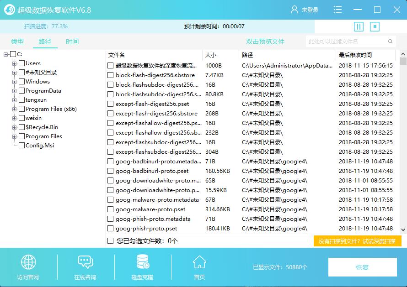Click 没有扫描到文件？试试深度扫描 button

357,241
